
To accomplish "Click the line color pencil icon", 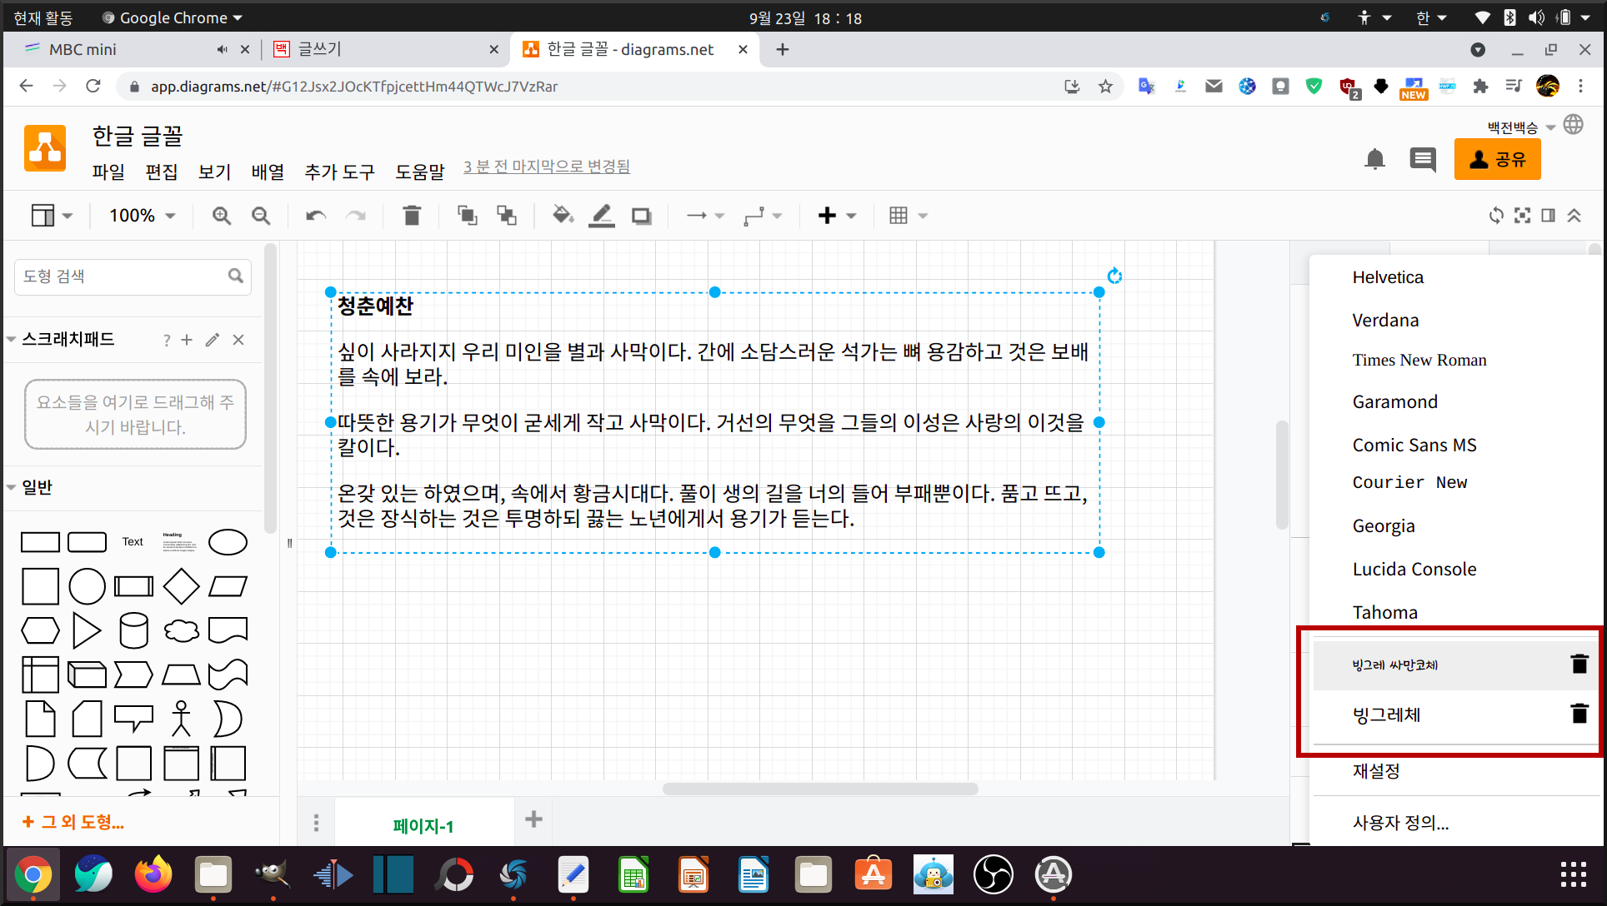I will pos(602,216).
